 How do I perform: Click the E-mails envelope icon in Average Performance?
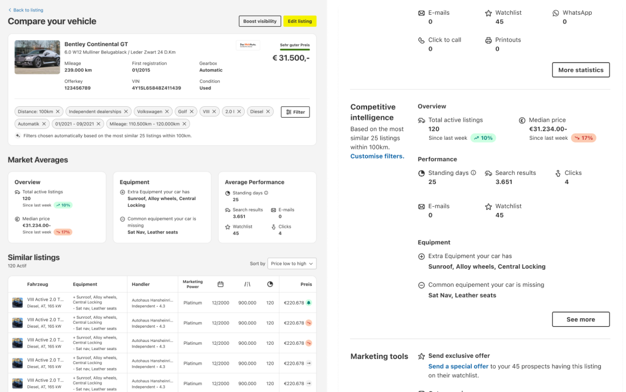pos(274,210)
